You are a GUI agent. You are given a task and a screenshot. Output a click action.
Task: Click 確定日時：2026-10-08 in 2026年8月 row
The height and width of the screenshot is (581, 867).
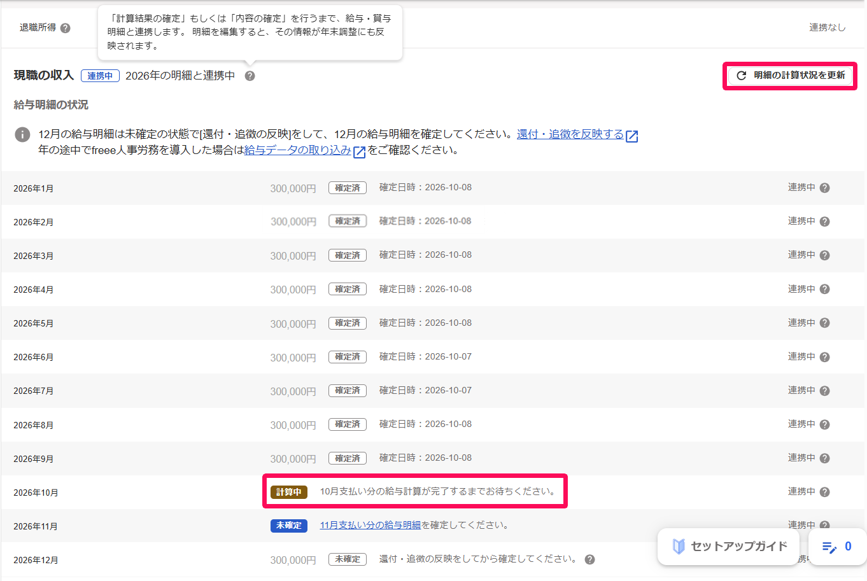coord(425,424)
